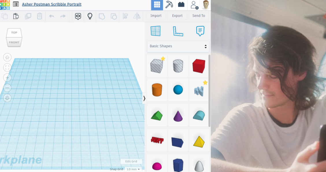Click the Paste clipboard icon
This screenshot has height=172, width=326.
16,16
